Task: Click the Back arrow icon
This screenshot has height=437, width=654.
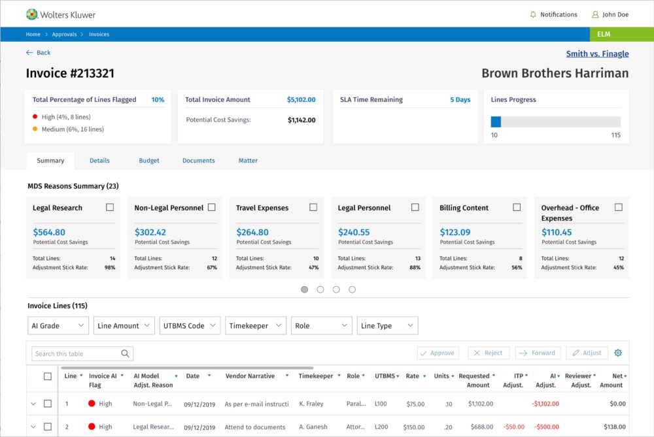Action: [x=29, y=52]
